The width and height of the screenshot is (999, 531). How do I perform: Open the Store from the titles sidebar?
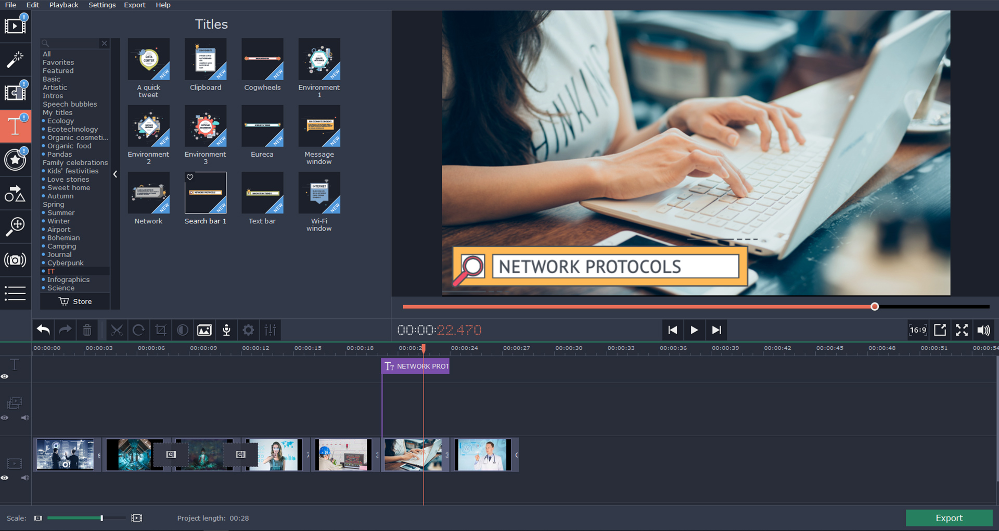click(74, 301)
